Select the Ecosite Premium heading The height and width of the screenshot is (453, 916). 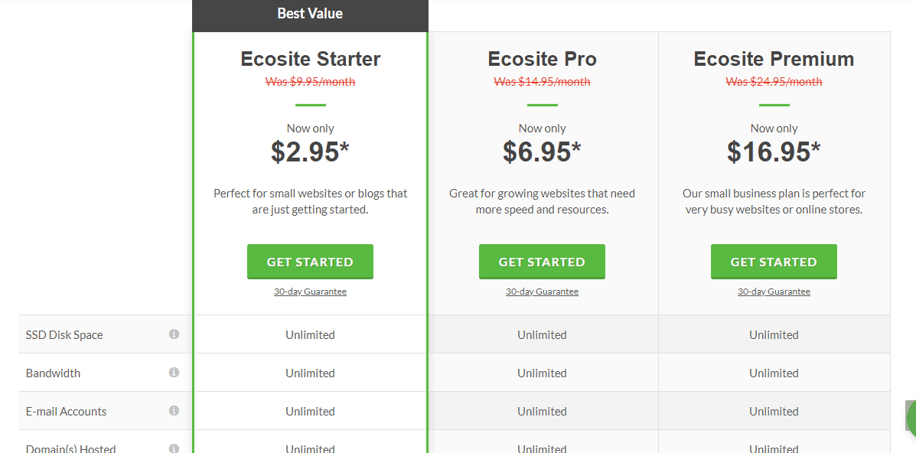[774, 59]
